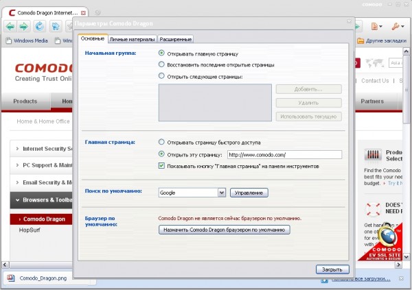Click the Home & Home Office breadcrumb
412x290 pixels.
(43, 121)
